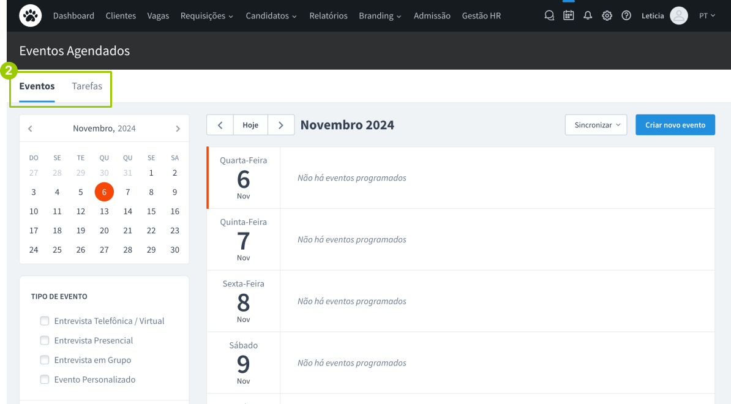Go to next month in mini calendar
This screenshot has width=731, height=404.
pos(178,129)
